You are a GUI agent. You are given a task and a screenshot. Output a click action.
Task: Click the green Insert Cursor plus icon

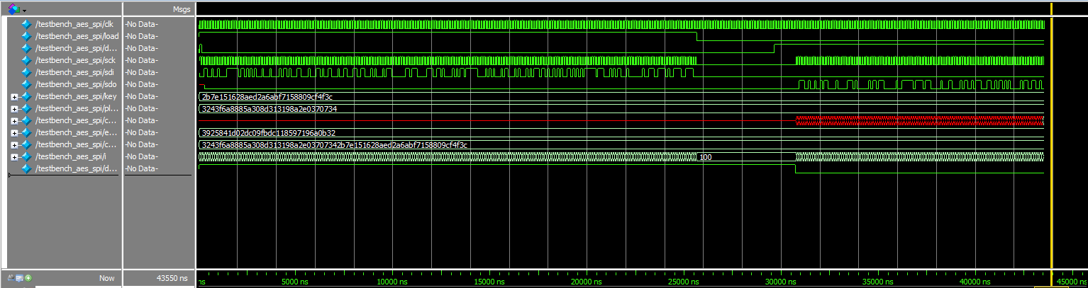pos(28,278)
